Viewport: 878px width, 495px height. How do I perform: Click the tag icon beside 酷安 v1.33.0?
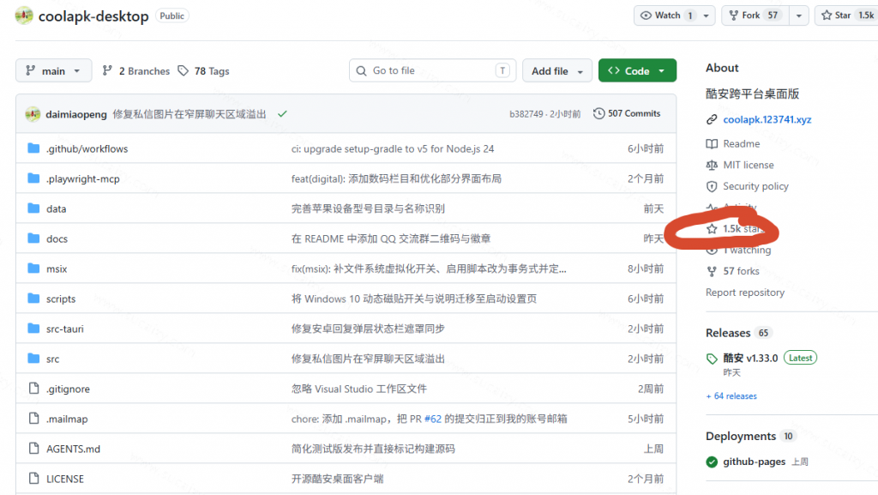tap(712, 359)
